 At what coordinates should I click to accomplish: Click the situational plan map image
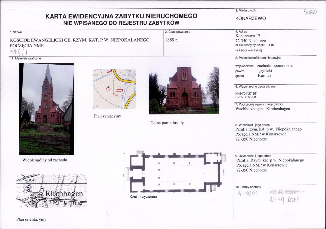[x=114, y=89]
